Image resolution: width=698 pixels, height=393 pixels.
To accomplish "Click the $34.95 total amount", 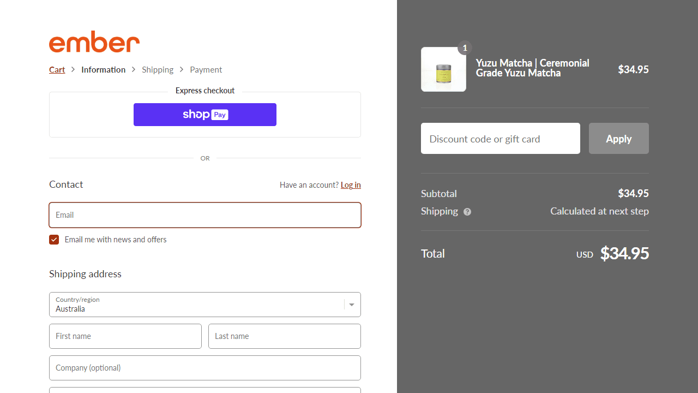I will tap(624, 253).
